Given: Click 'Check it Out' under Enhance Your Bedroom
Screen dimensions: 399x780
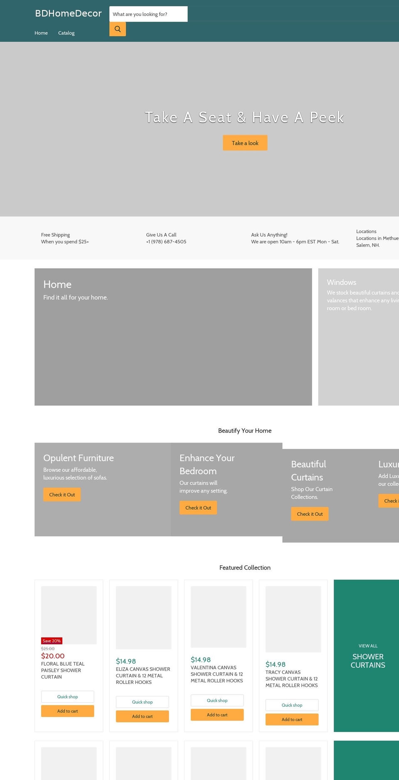Looking at the screenshot, I should click(x=198, y=508).
